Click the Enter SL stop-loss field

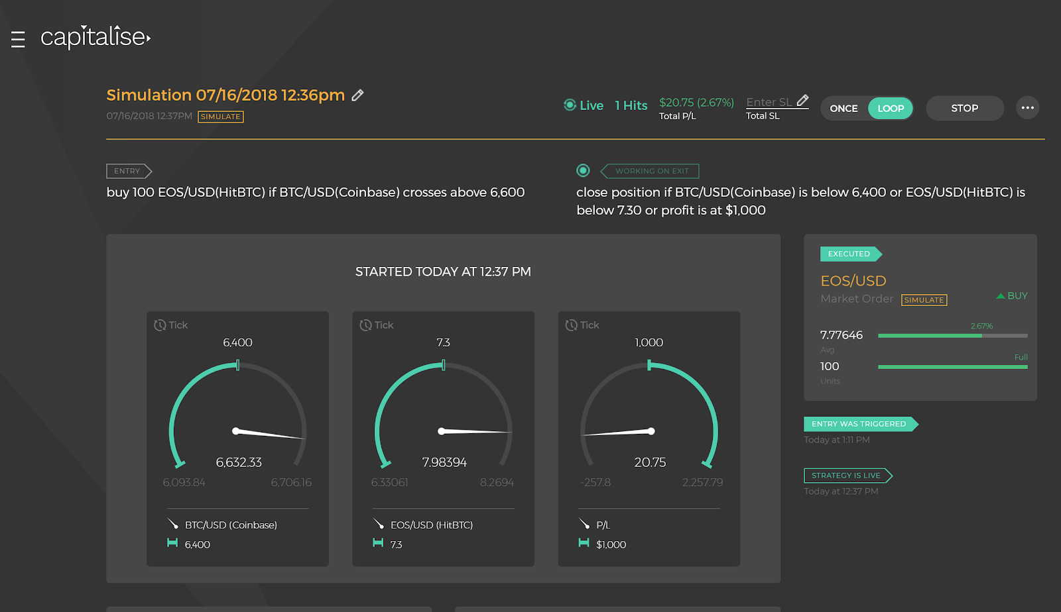777,102
